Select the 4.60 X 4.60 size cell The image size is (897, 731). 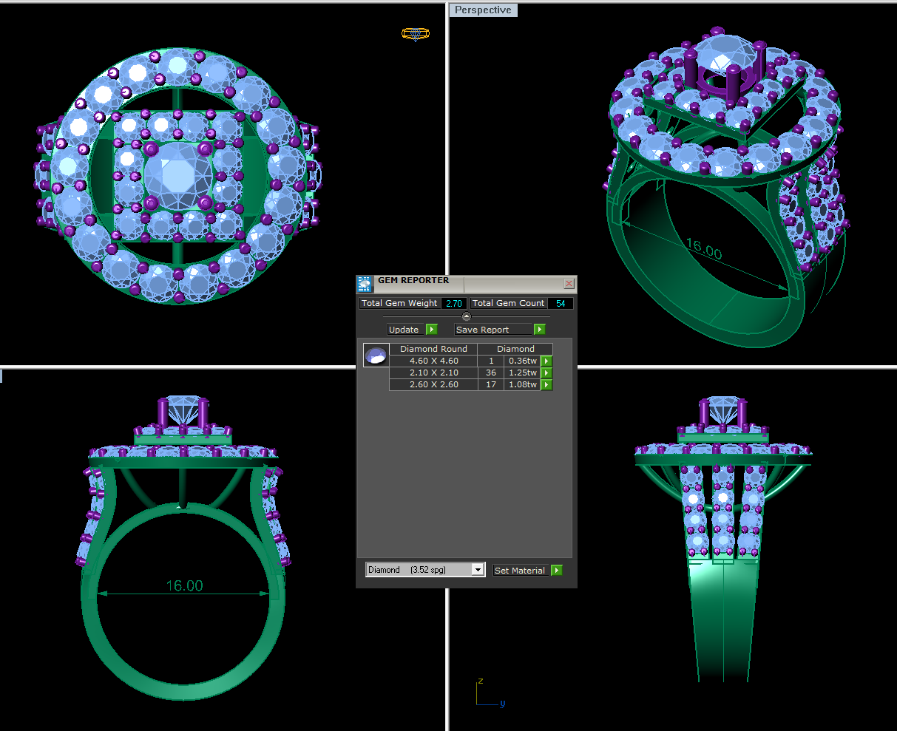tap(433, 361)
